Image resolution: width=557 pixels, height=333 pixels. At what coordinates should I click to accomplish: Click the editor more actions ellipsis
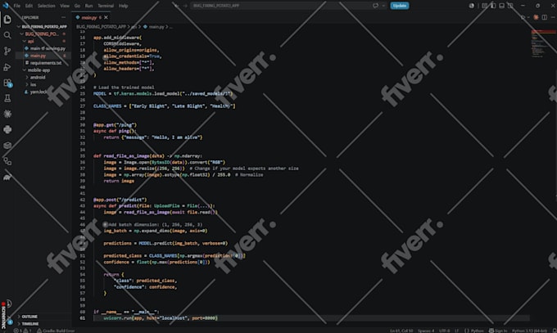click(553, 17)
